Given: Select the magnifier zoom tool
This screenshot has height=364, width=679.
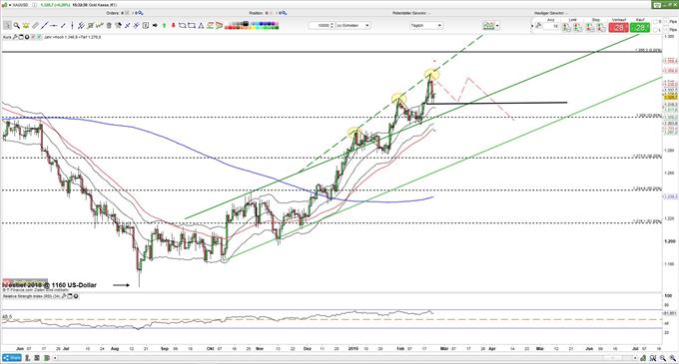Looking at the screenshot, I should click(16, 26).
